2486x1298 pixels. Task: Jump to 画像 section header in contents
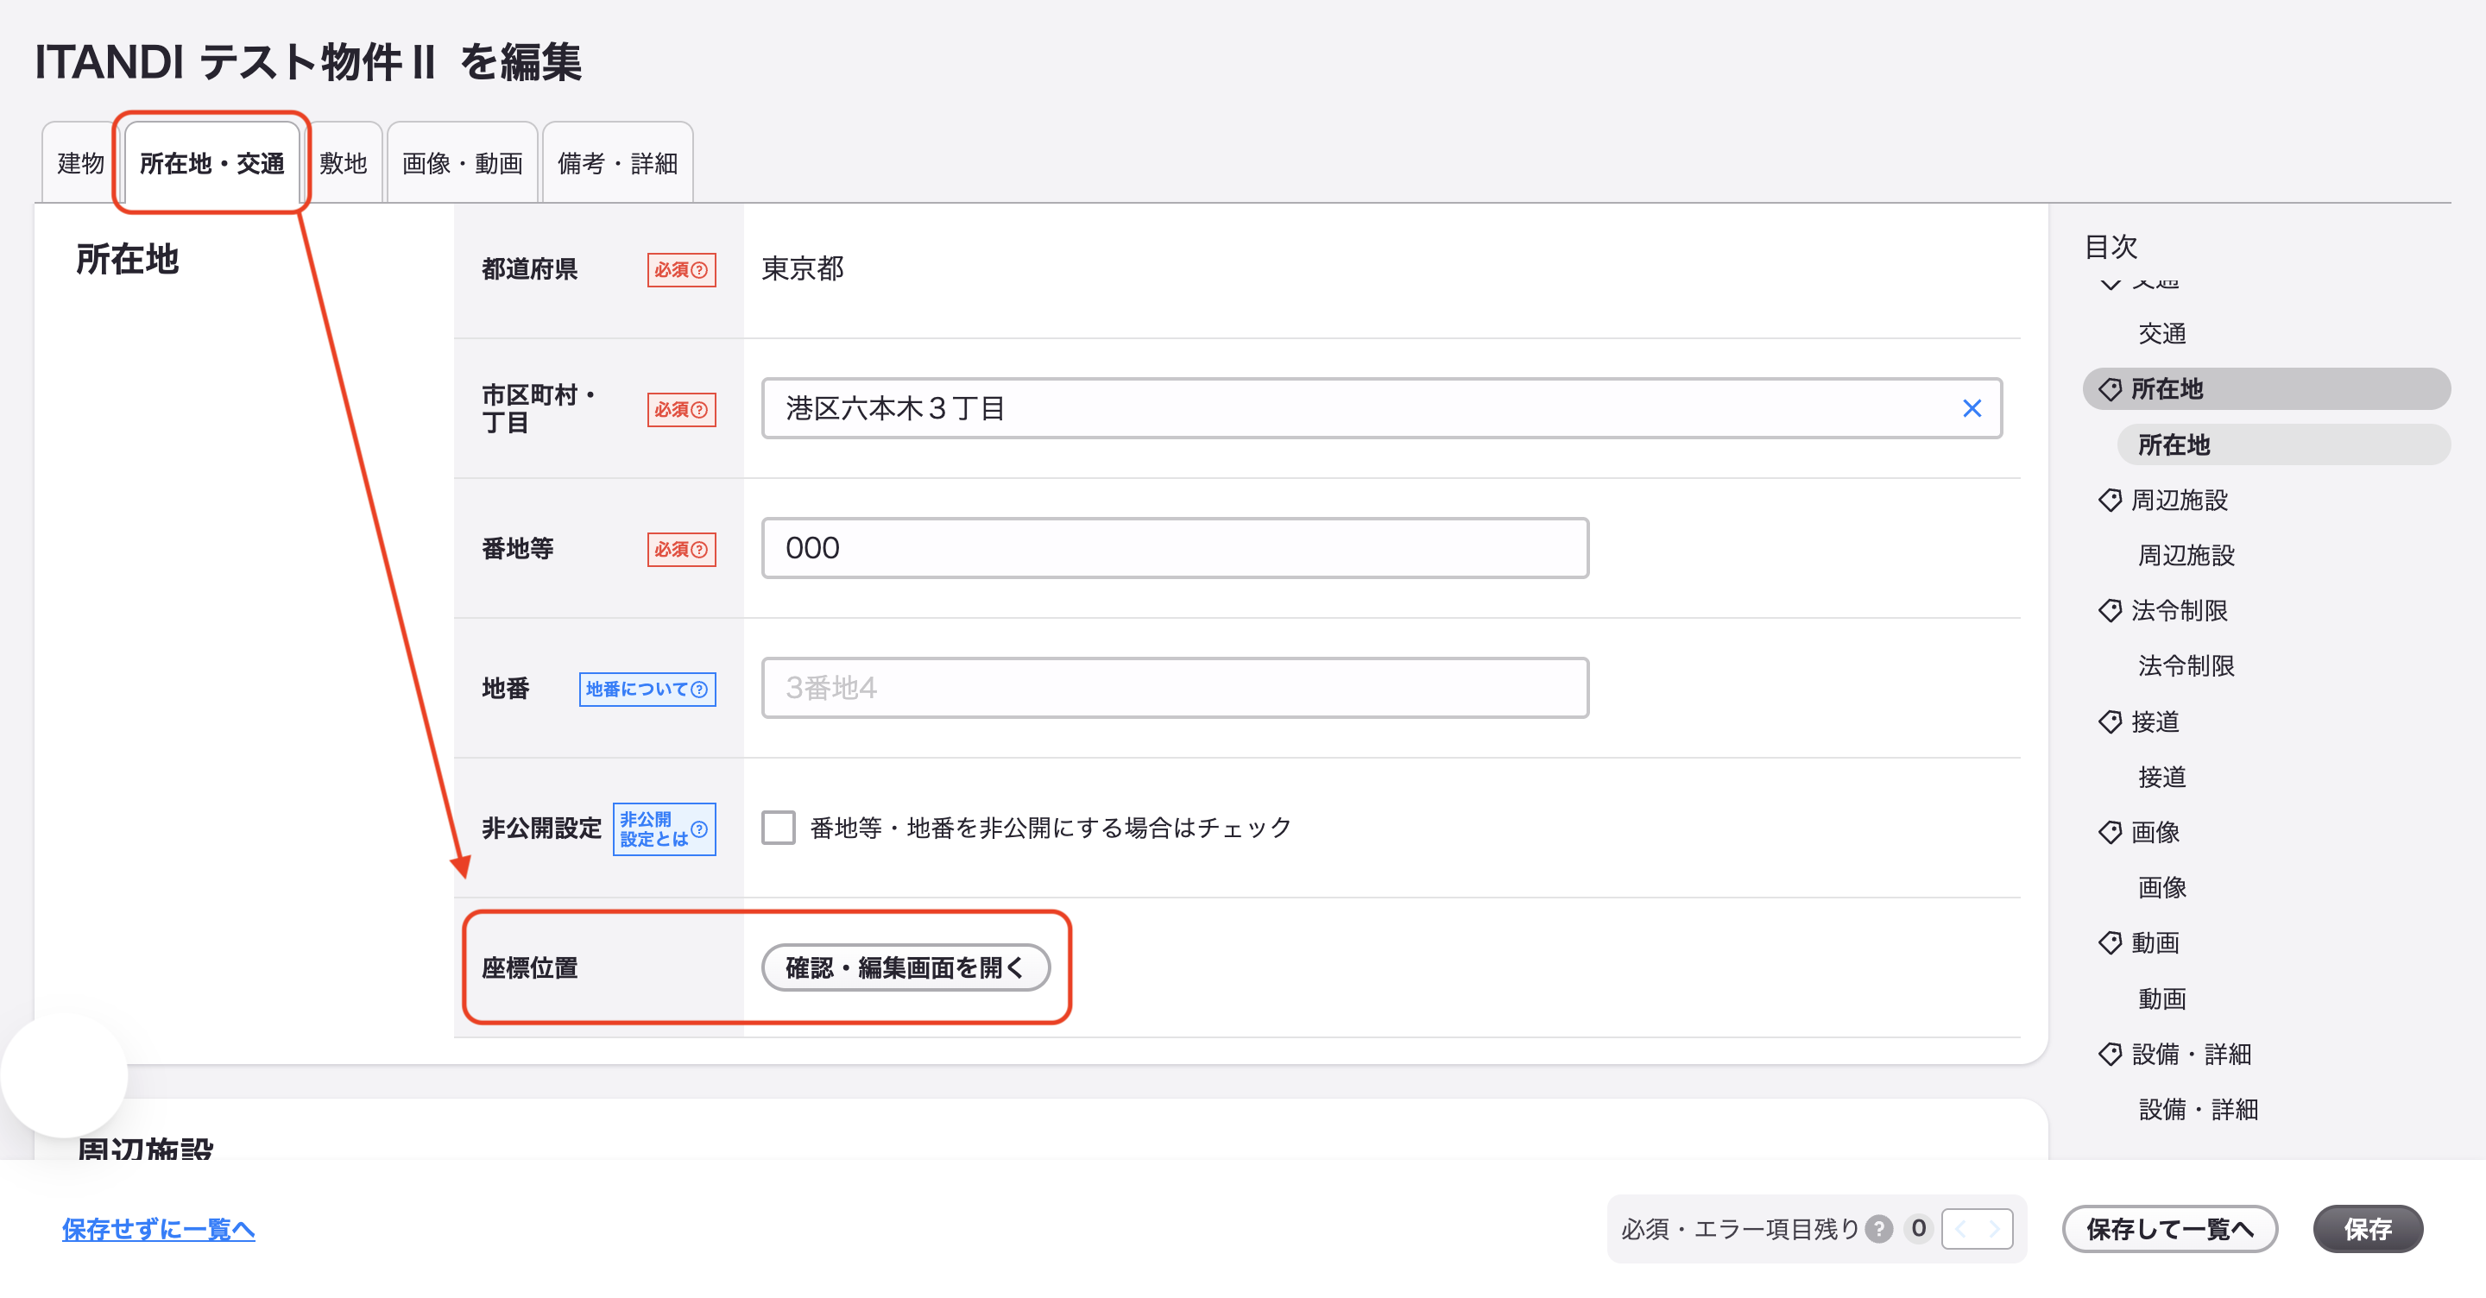click(x=2155, y=832)
